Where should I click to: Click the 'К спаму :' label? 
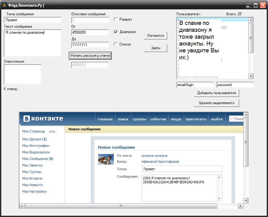11,89
